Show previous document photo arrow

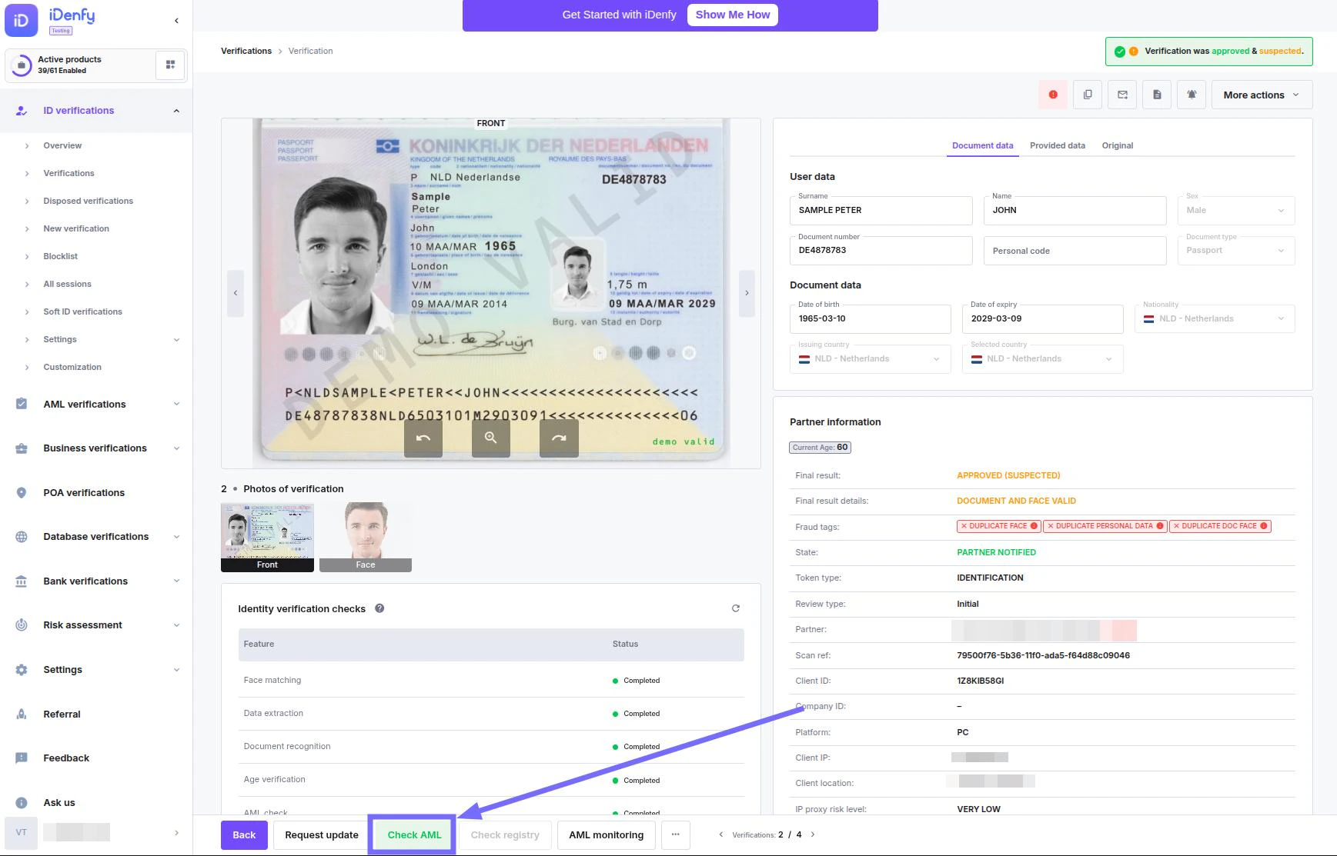[x=236, y=293]
